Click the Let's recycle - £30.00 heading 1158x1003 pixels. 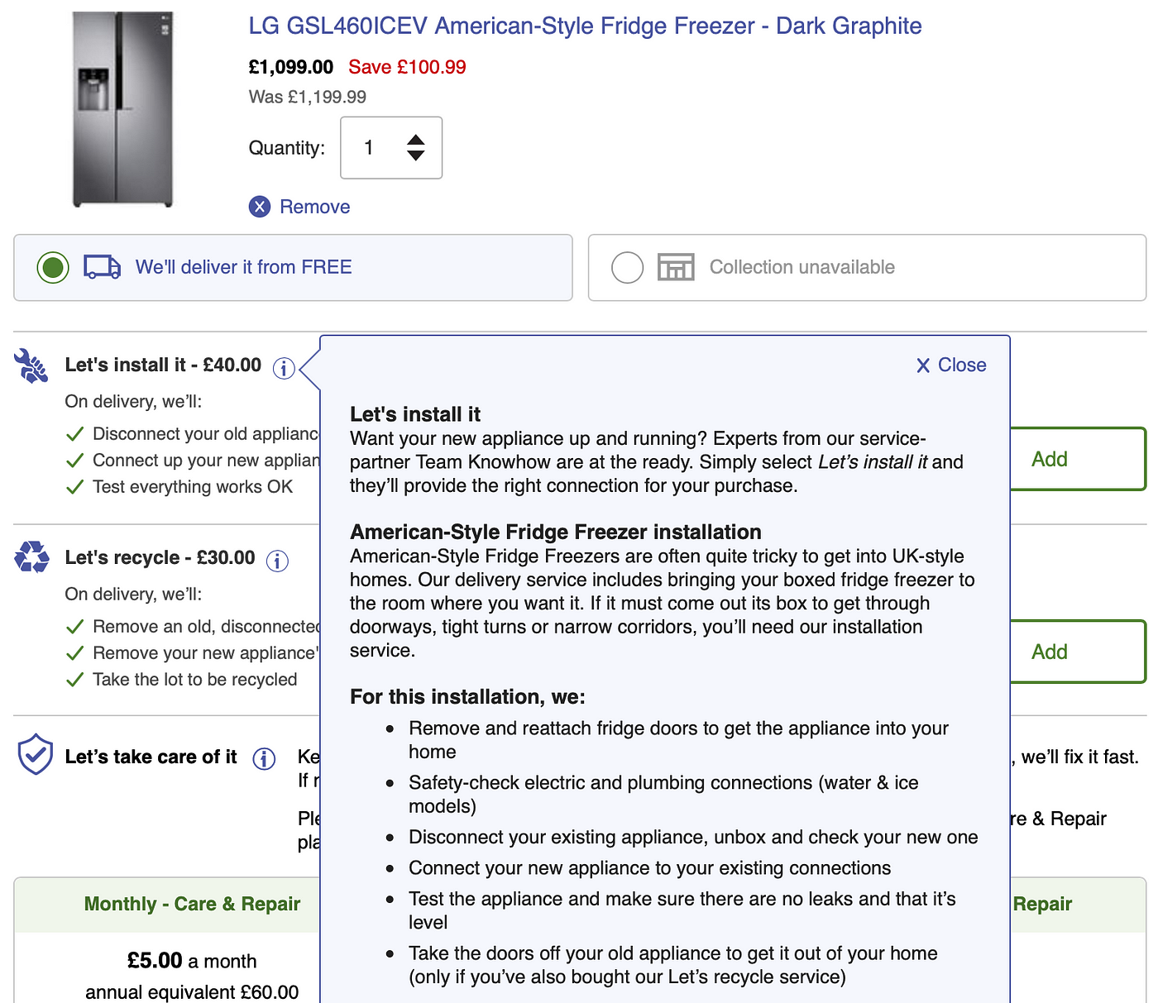pyautogui.click(x=160, y=557)
